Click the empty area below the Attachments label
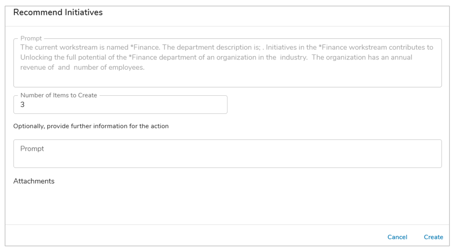The image size is (456, 251). [x=227, y=204]
